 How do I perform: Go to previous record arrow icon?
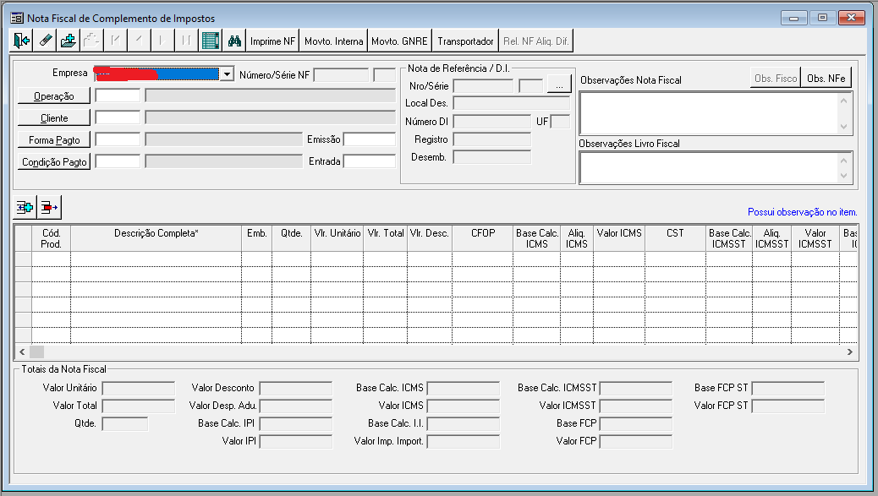click(x=139, y=41)
